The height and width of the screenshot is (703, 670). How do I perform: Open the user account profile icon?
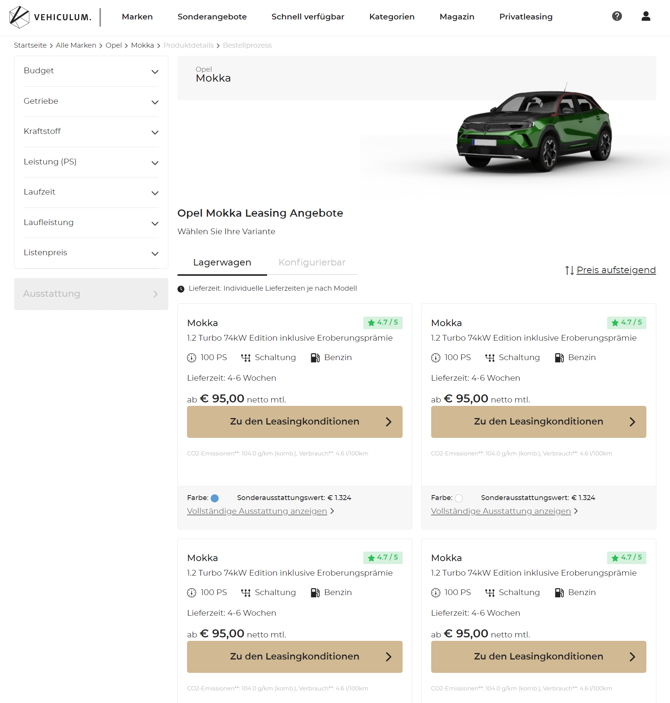coord(646,16)
